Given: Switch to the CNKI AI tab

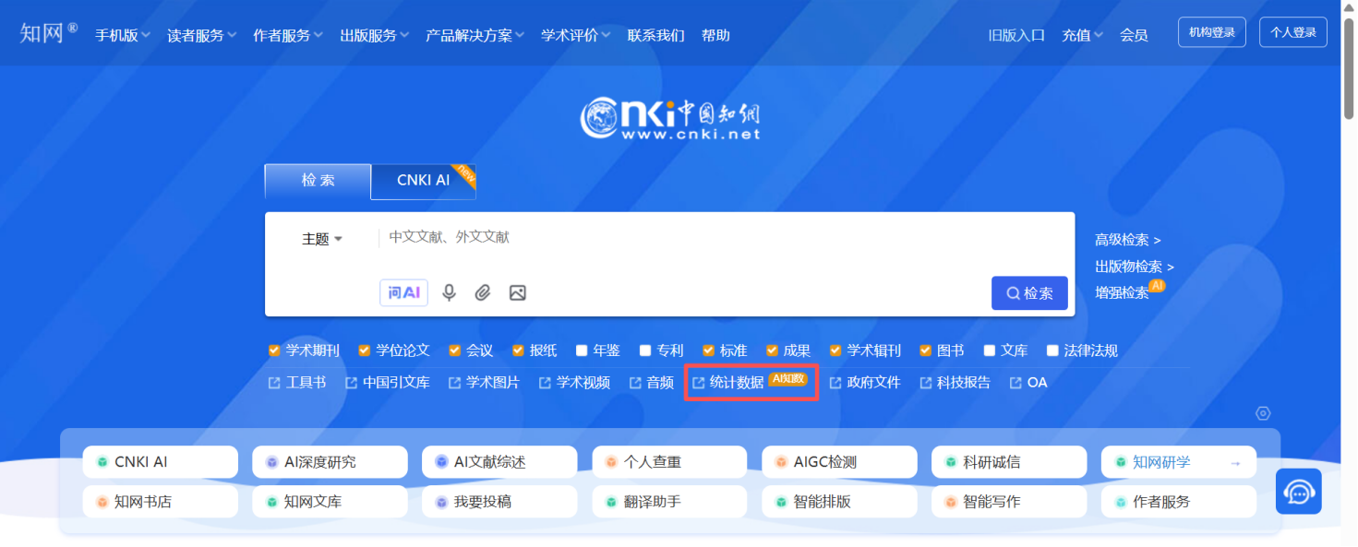Looking at the screenshot, I should (x=423, y=181).
